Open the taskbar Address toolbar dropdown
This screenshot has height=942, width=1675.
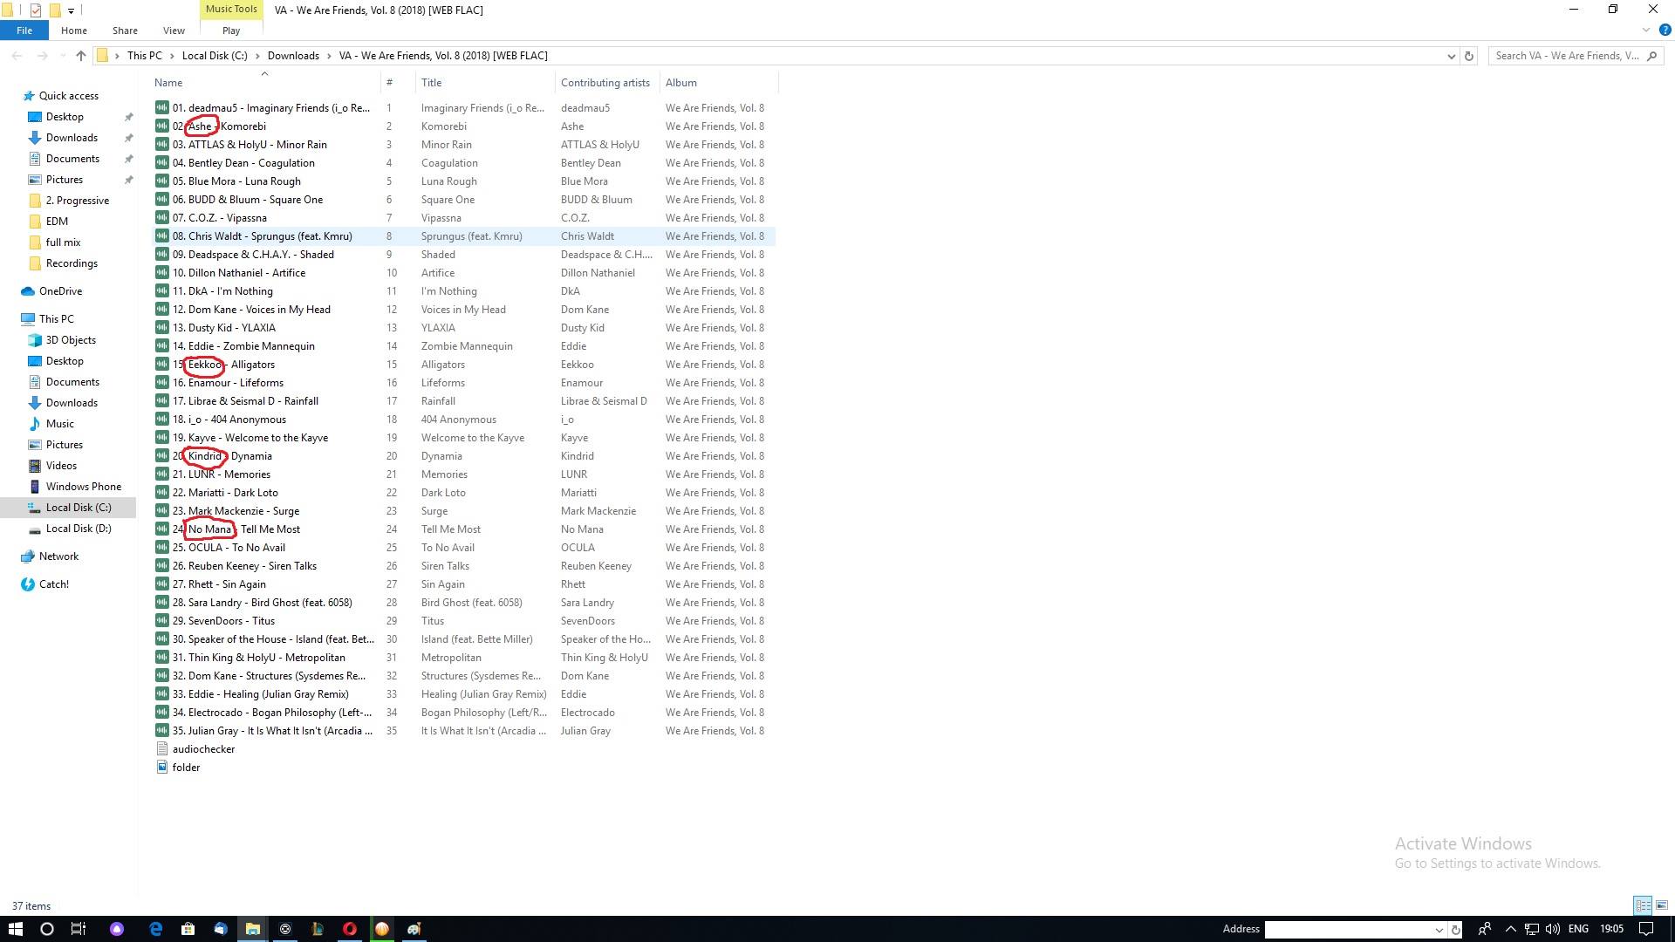click(x=1439, y=930)
